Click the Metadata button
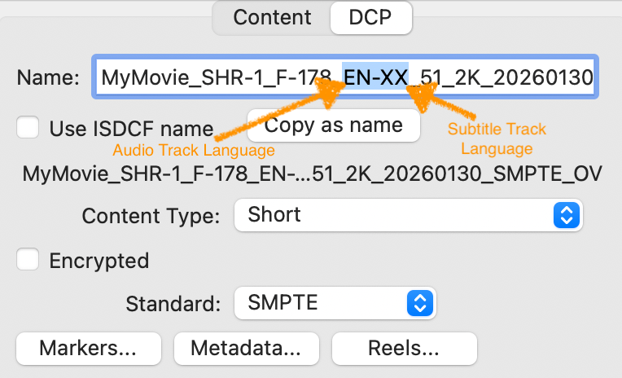The height and width of the screenshot is (378, 622). point(246,349)
